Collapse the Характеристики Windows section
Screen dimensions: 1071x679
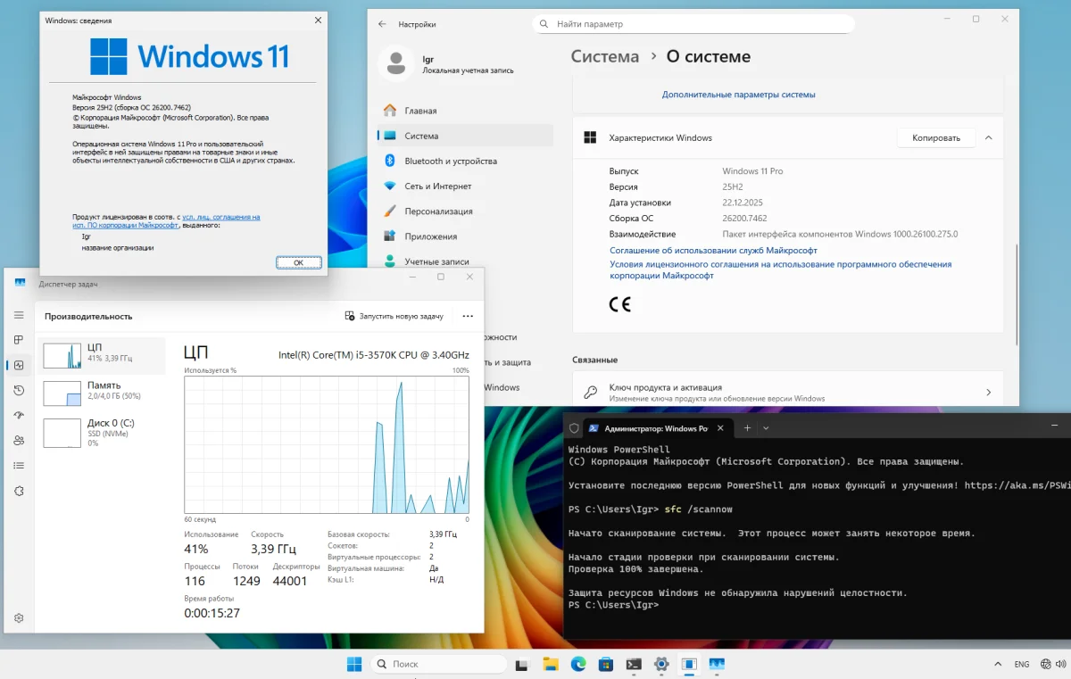(x=988, y=137)
